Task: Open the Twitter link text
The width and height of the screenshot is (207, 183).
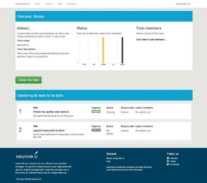Action: pos(173,161)
